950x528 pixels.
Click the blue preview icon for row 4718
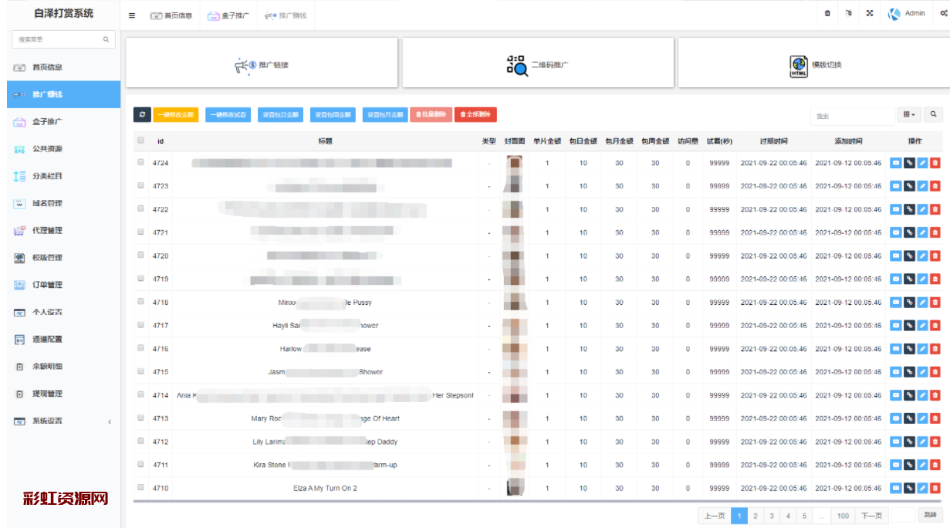pyautogui.click(x=896, y=303)
